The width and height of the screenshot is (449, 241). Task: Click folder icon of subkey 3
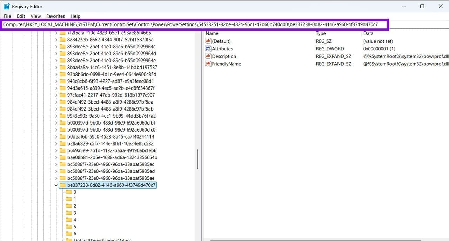(x=69, y=213)
